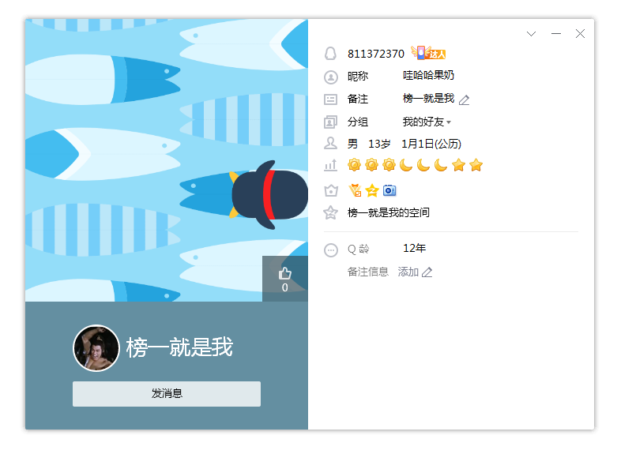The width and height of the screenshot is (617, 454).
Task: Click the star Qzone icon
Action: (x=330, y=213)
